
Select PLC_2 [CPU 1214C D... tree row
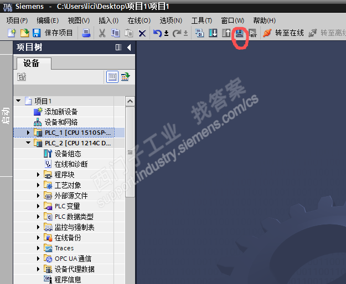click(69, 143)
